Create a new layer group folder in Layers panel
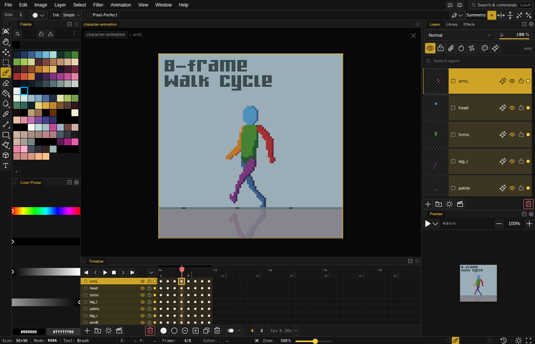Image resolution: width=535 pixels, height=344 pixels. pos(439,204)
